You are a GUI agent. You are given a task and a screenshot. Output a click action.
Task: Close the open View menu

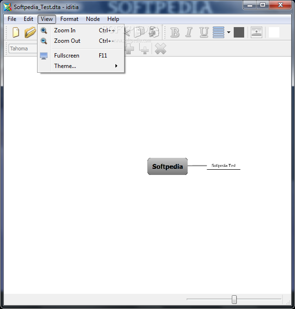point(47,19)
